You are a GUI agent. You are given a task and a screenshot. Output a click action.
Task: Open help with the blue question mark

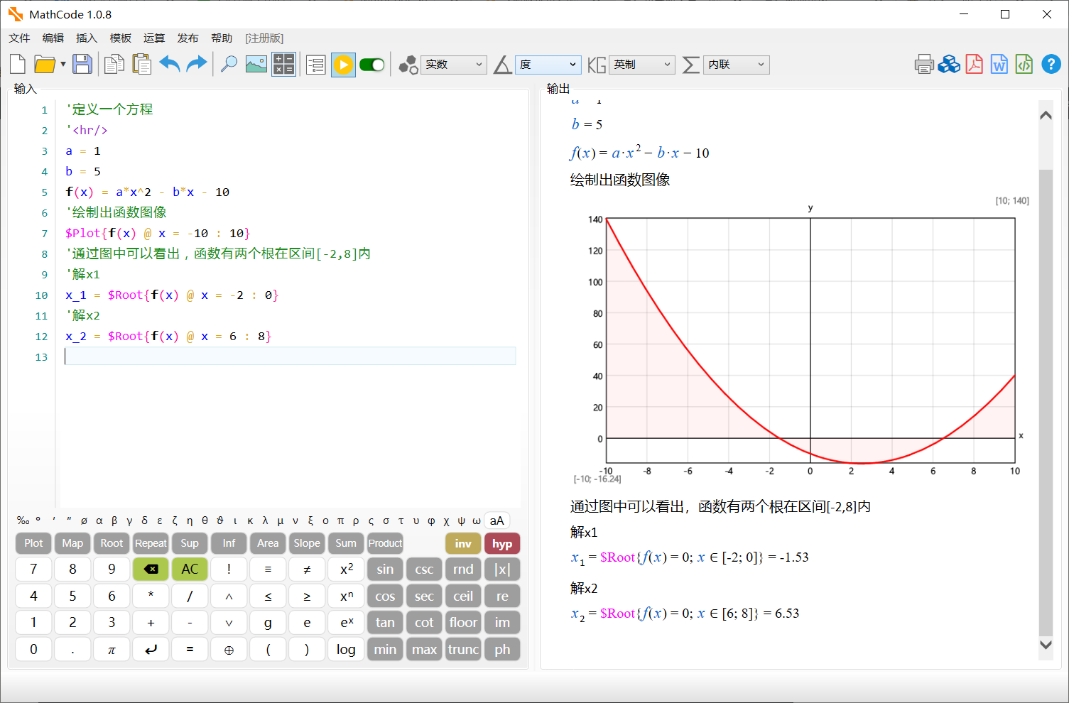[1051, 65]
